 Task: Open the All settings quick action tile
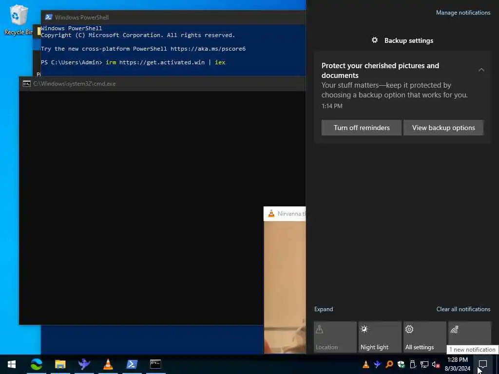click(x=425, y=337)
